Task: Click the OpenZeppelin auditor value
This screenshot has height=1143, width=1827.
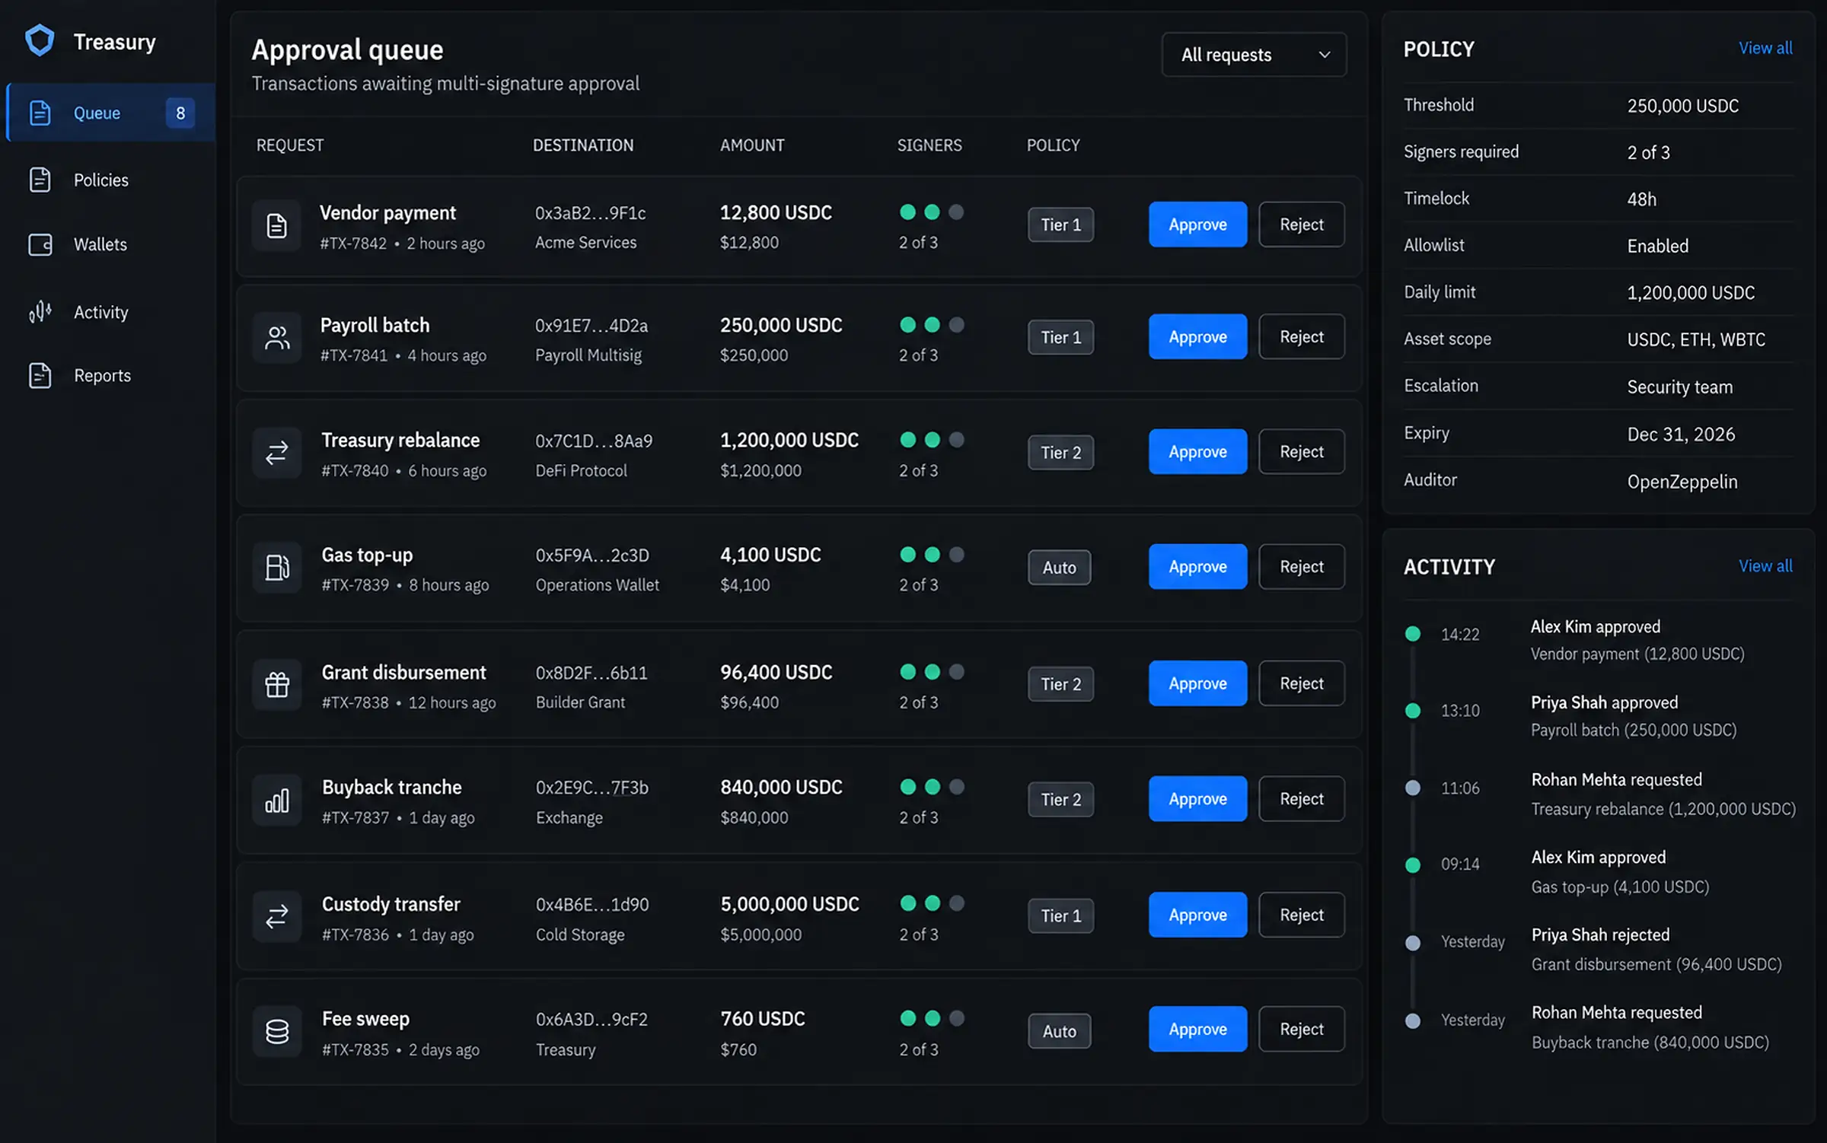Action: [x=1682, y=481]
